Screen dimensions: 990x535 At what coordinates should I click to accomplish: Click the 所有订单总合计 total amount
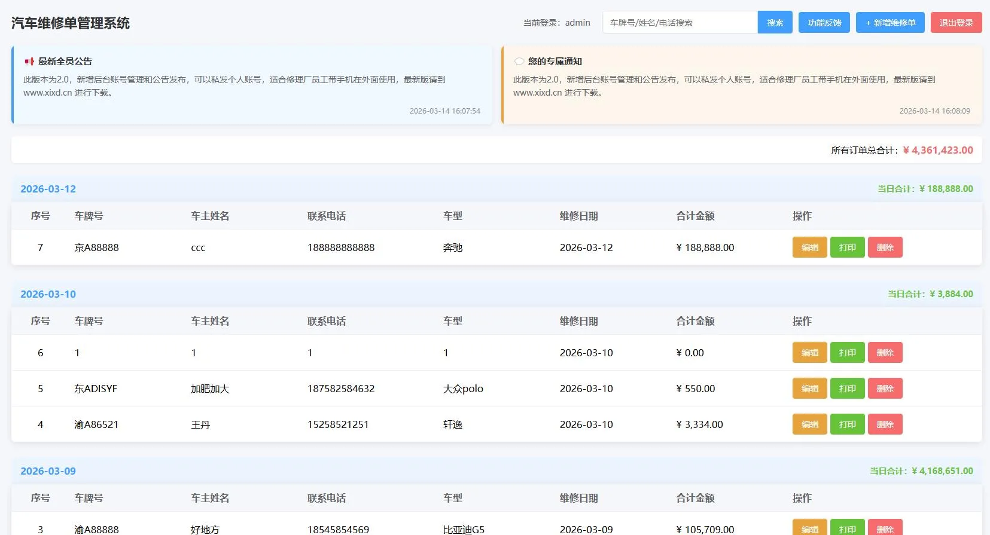pos(937,151)
